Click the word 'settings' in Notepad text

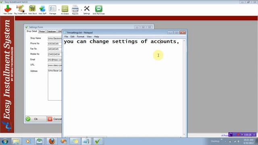click(125, 41)
